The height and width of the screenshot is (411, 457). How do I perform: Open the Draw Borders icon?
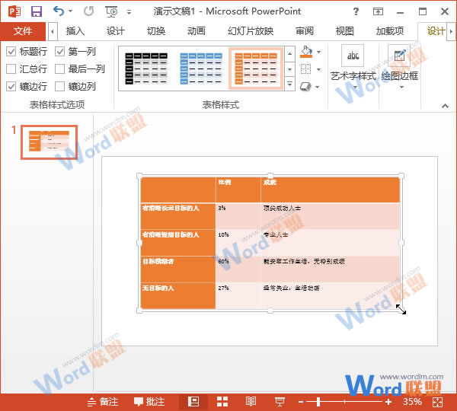point(399,56)
